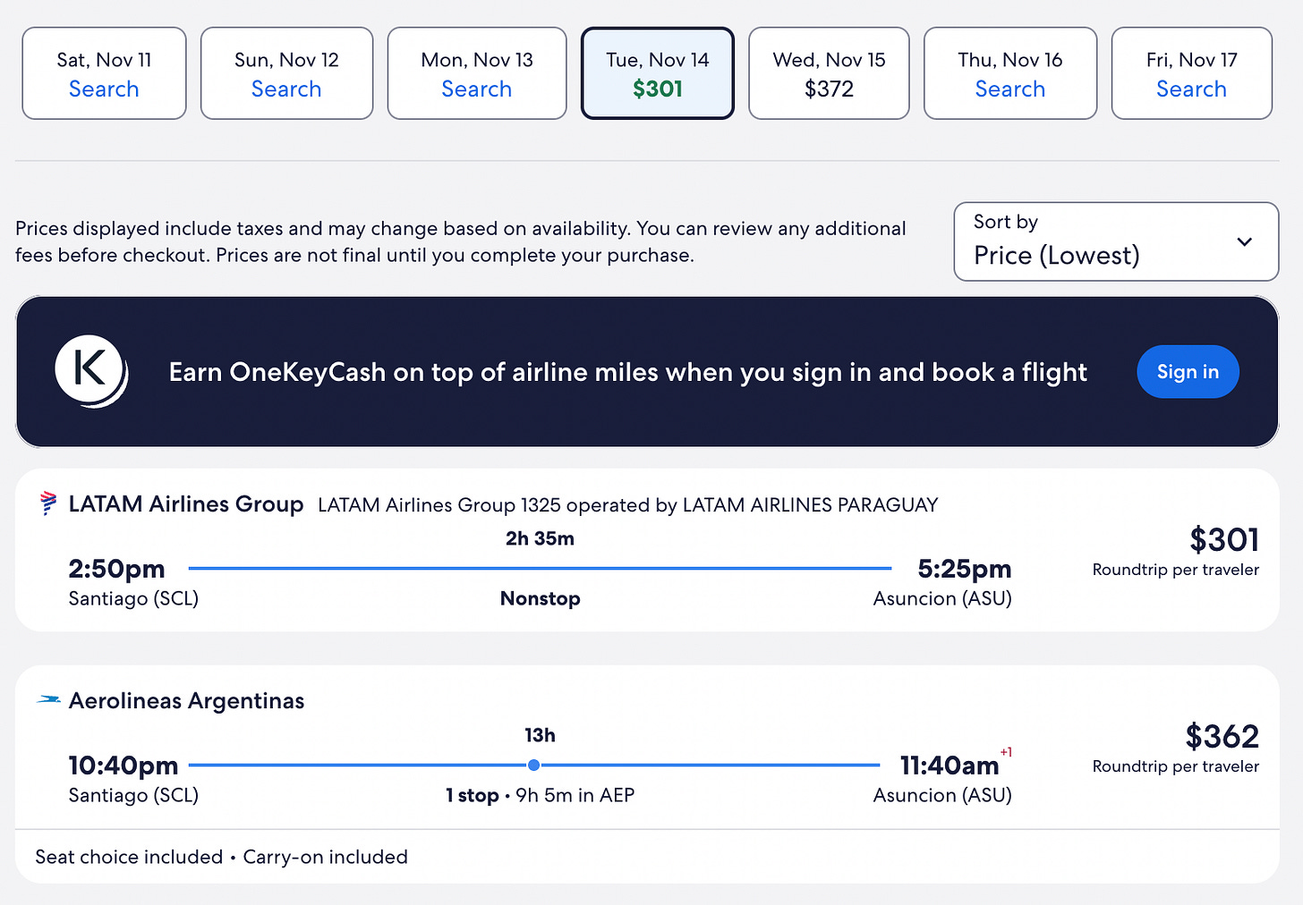Click the OneKey K logo icon
The height and width of the screenshot is (905, 1303).
91,371
